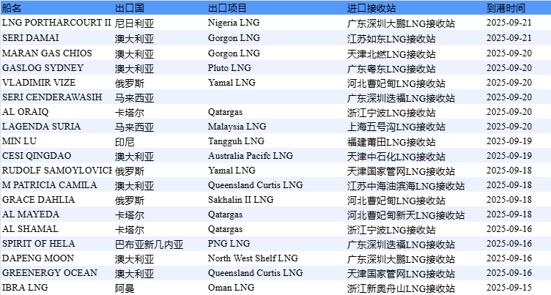Viewport: 551px width, 295px height.
Task: Select the AL SHAMAL ship cell
Action: (30, 229)
